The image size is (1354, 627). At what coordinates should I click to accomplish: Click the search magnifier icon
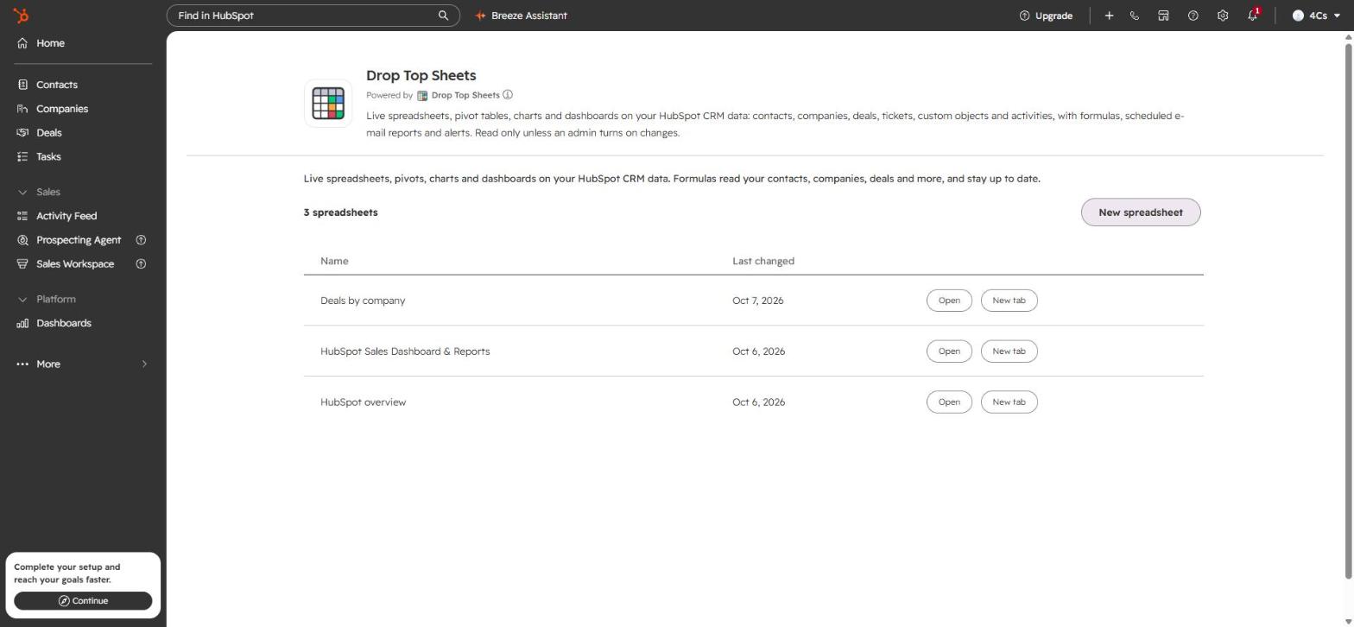click(443, 16)
